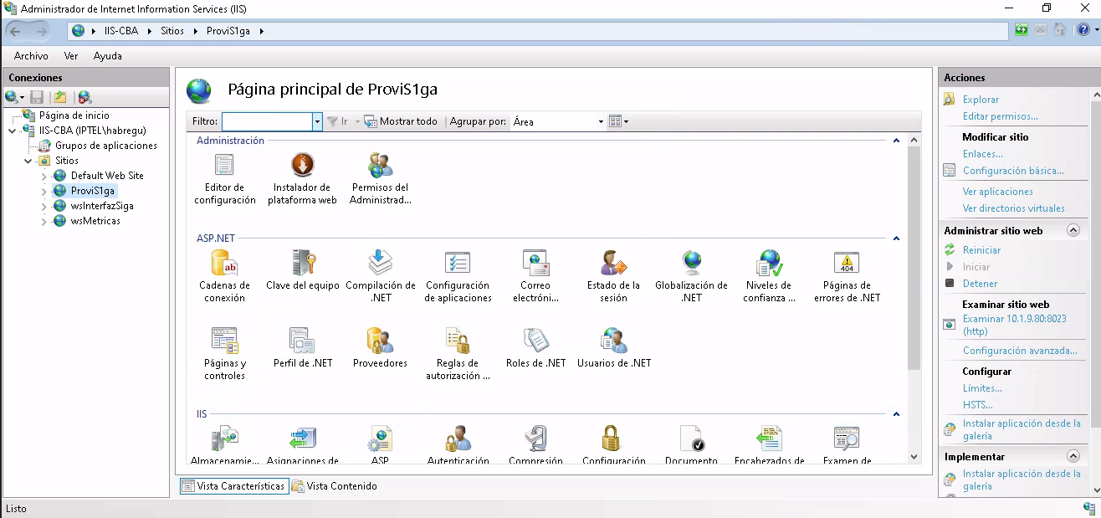This screenshot has height=518, width=1101.
Task: Click the Up folder icon in Conexiones
Action: point(60,98)
